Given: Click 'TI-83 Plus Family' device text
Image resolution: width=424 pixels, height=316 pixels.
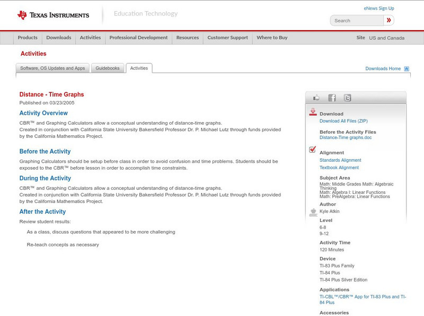Looking at the screenshot, I should (x=337, y=266).
